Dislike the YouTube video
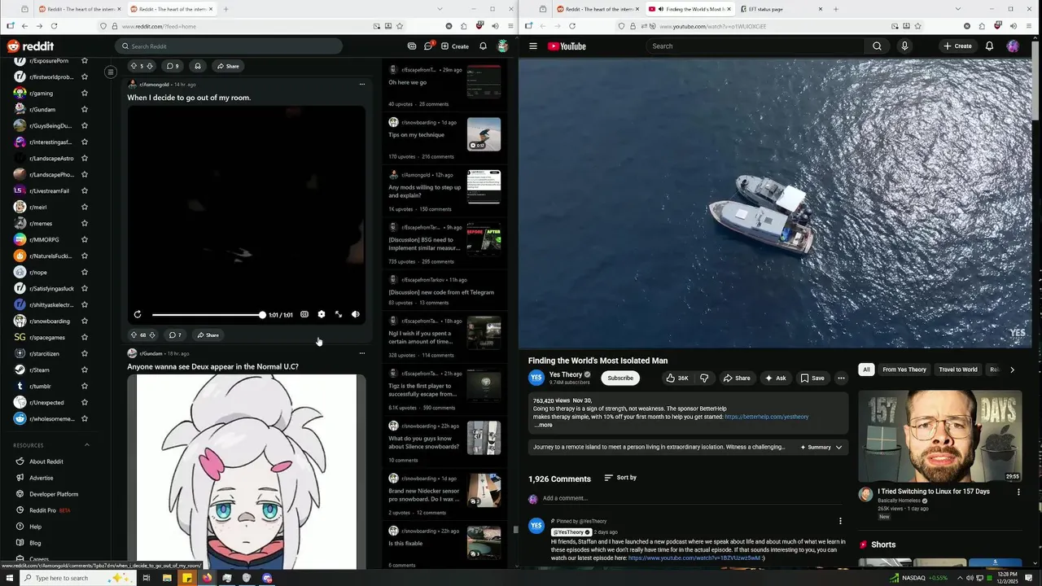Image resolution: width=1042 pixels, height=586 pixels. (x=704, y=378)
